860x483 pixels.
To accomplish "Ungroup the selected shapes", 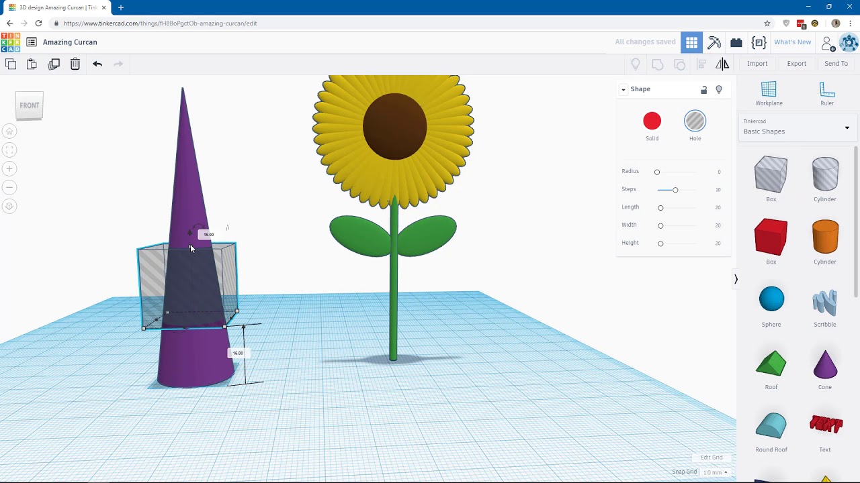I will point(679,64).
